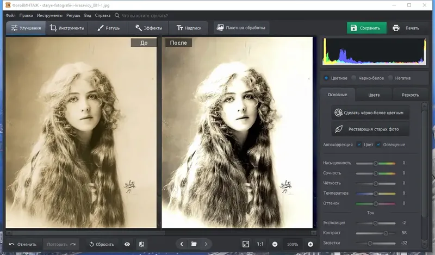Uncheck the Цвет autocorrection checkbox

coord(359,145)
